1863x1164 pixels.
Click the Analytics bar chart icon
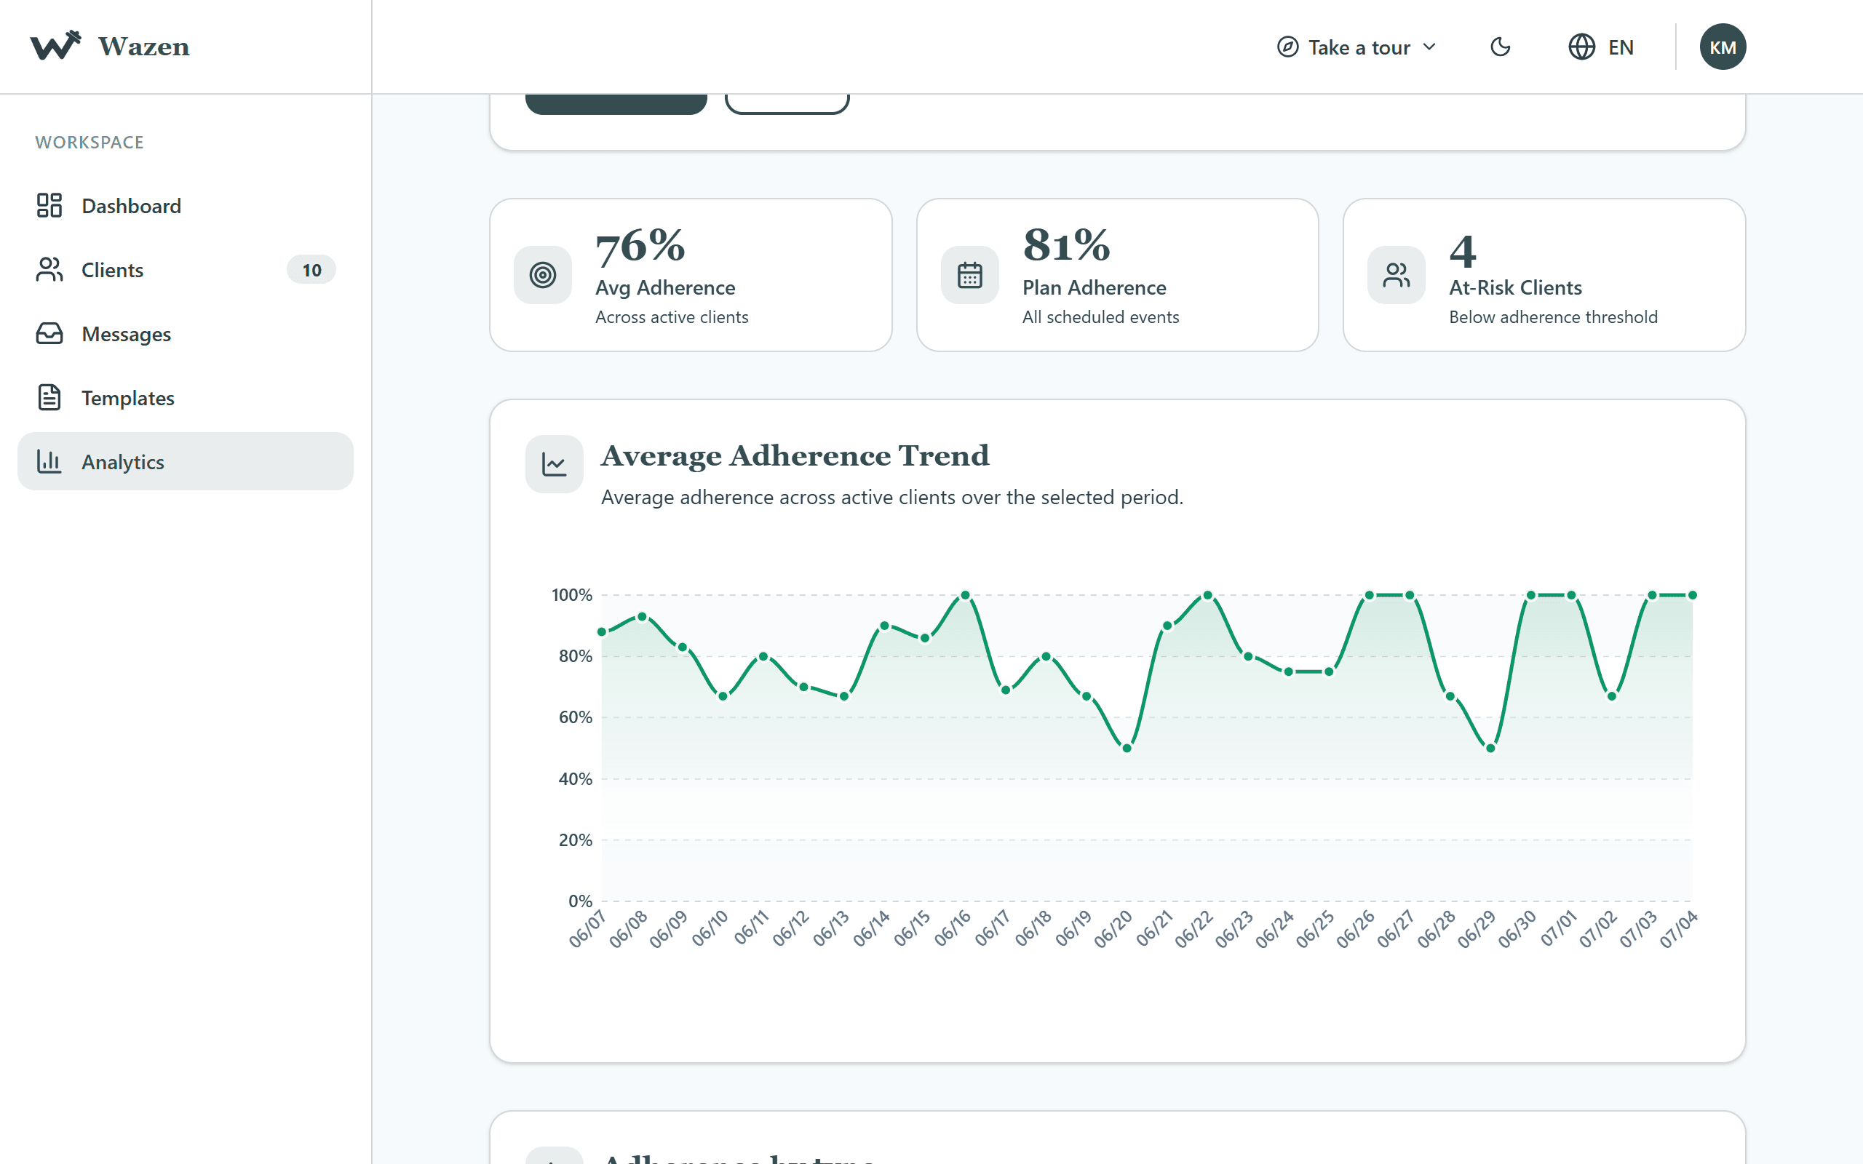pos(49,461)
